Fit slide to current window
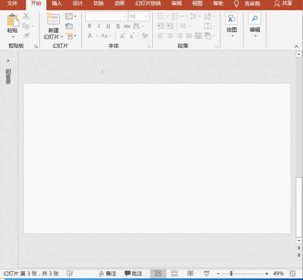303x280 pixels. click(x=292, y=273)
